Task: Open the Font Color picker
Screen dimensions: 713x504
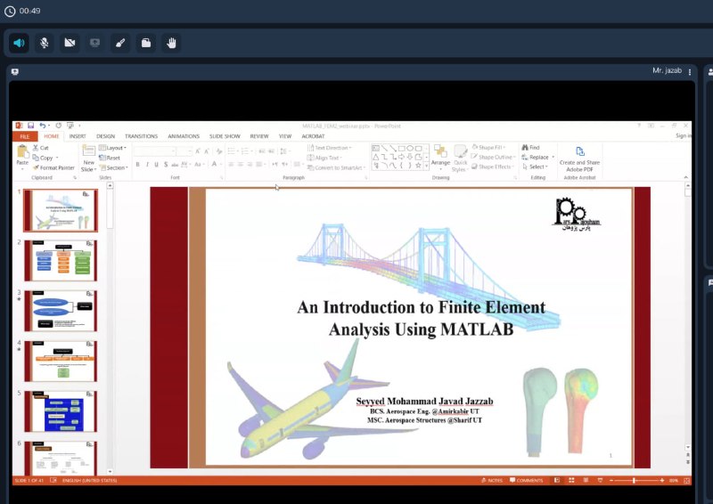Action: coord(216,164)
